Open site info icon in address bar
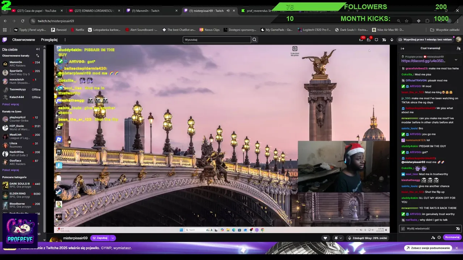The width and height of the screenshot is (463, 260). click(x=33, y=21)
